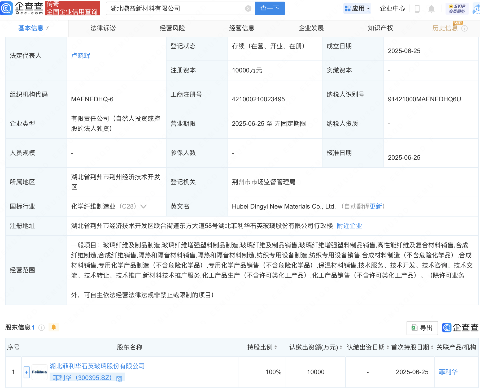Open the mobile phone icon in header
480x389 pixels.
point(417,8)
